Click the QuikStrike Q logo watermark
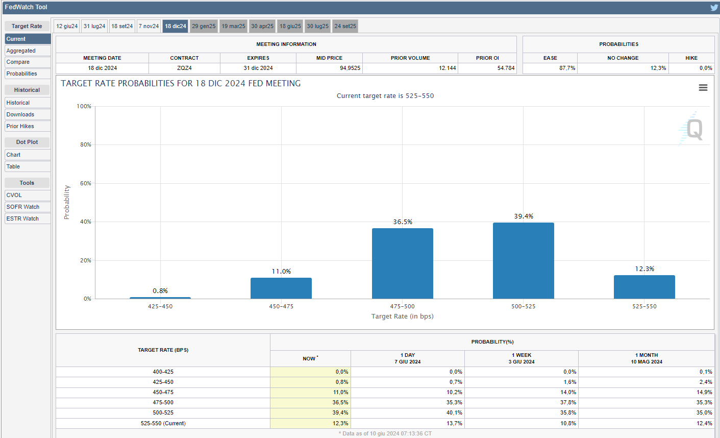The width and height of the screenshot is (720, 438). [x=693, y=128]
